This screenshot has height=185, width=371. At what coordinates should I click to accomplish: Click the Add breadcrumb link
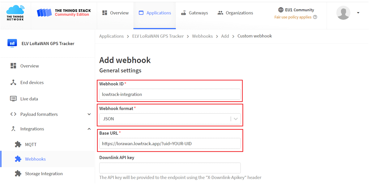[225, 36]
